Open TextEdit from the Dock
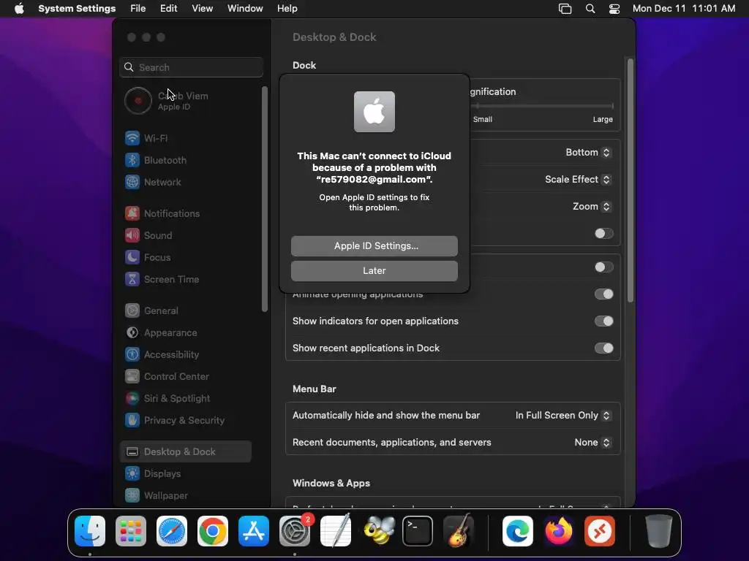749x561 pixels. (x=336, y=531)
